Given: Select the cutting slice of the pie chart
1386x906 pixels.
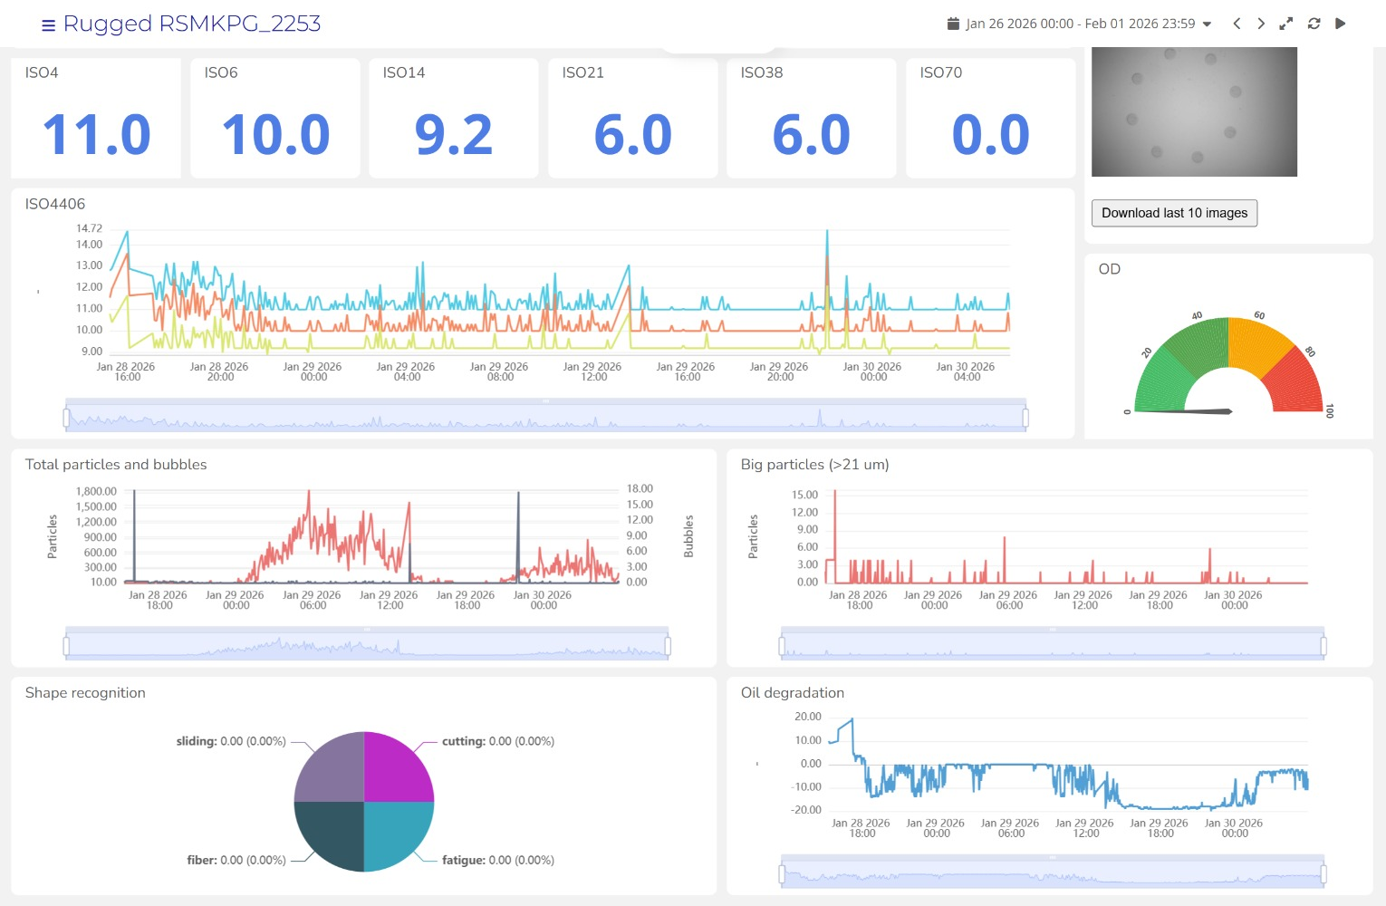Looking at the screenshot, I should coord(397,768).
